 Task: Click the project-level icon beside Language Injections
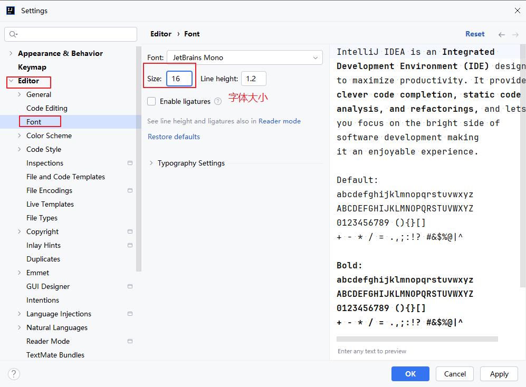coord(130,314)
